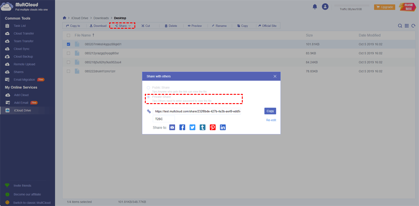The width and height of the screenshot is (419, 206).
Task: Click the search magnifier icon
Action: coord(400,26)
